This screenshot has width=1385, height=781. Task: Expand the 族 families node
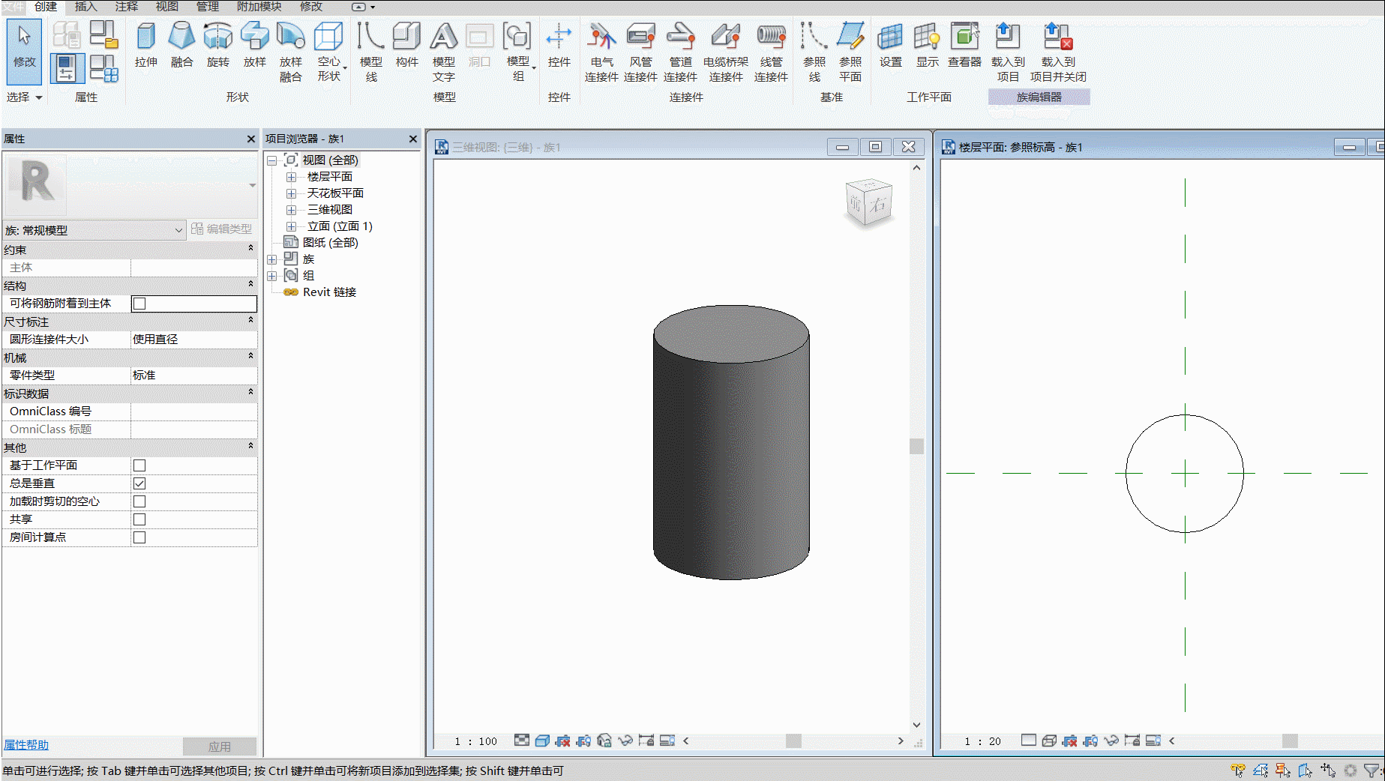(272, 259)
